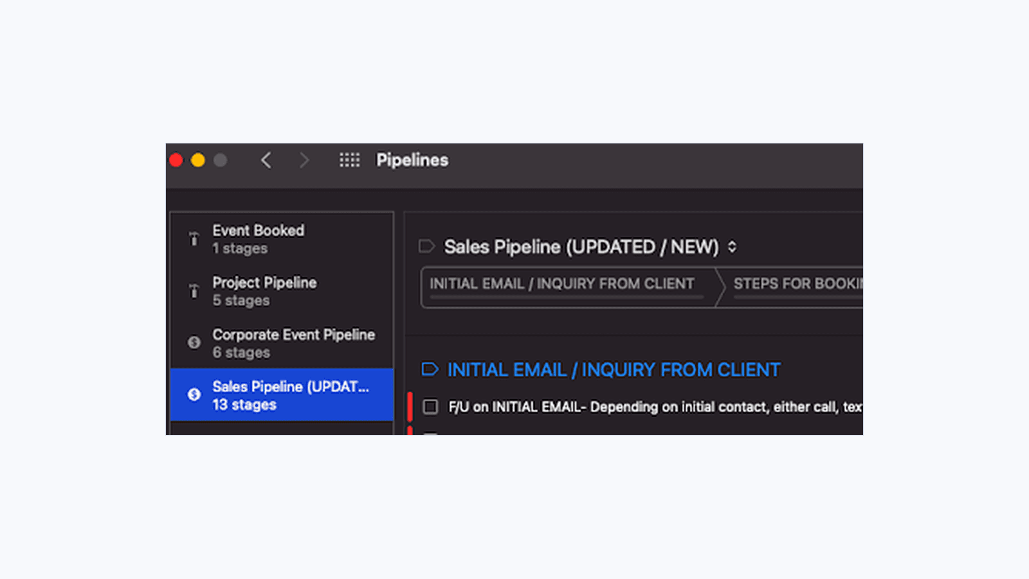Click the Sales Pipeline (UPDATED / NEW) title
The image size is (1029, 579).
tap(581, 247)
